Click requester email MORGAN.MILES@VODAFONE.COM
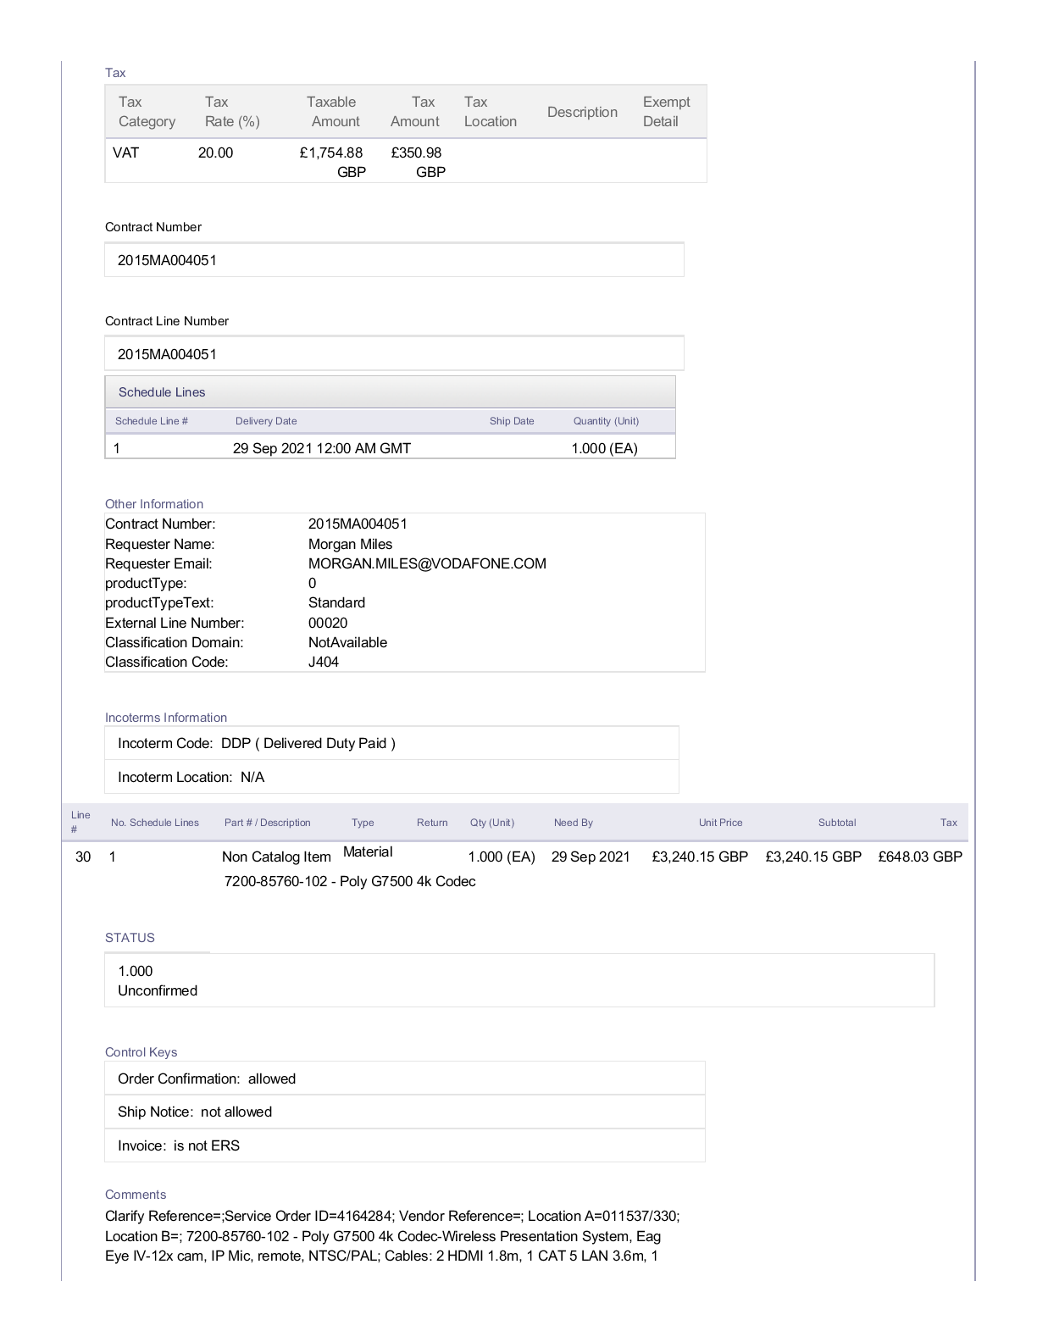The height and width of the screenshot is (1342, 1037). click(427, 563)
